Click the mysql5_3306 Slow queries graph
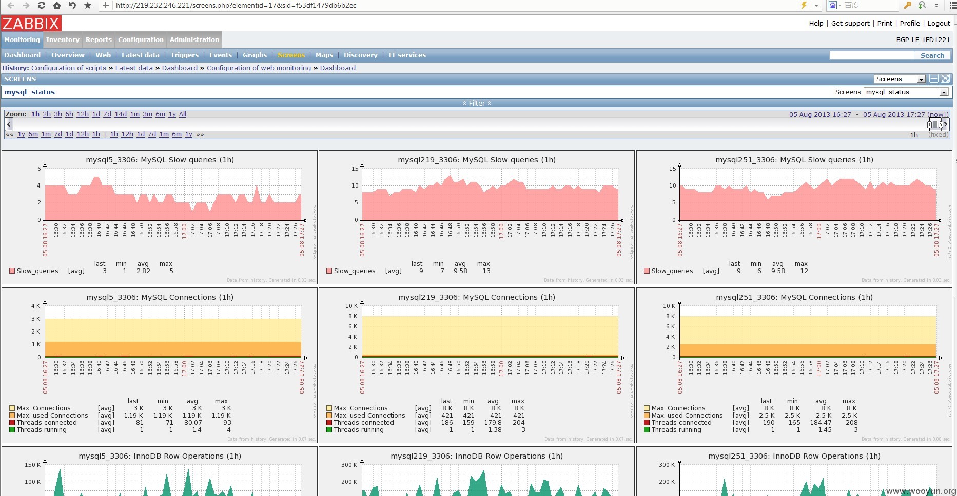The width and height of the screenshot is (957, 496). pyautogui.click(x=160, y=217)
